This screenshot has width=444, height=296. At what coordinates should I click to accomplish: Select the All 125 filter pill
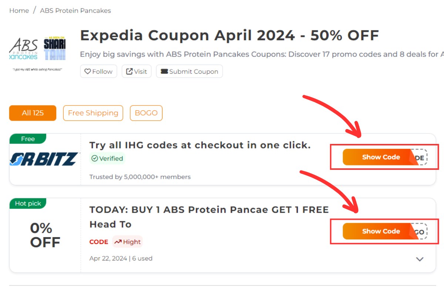33,113
